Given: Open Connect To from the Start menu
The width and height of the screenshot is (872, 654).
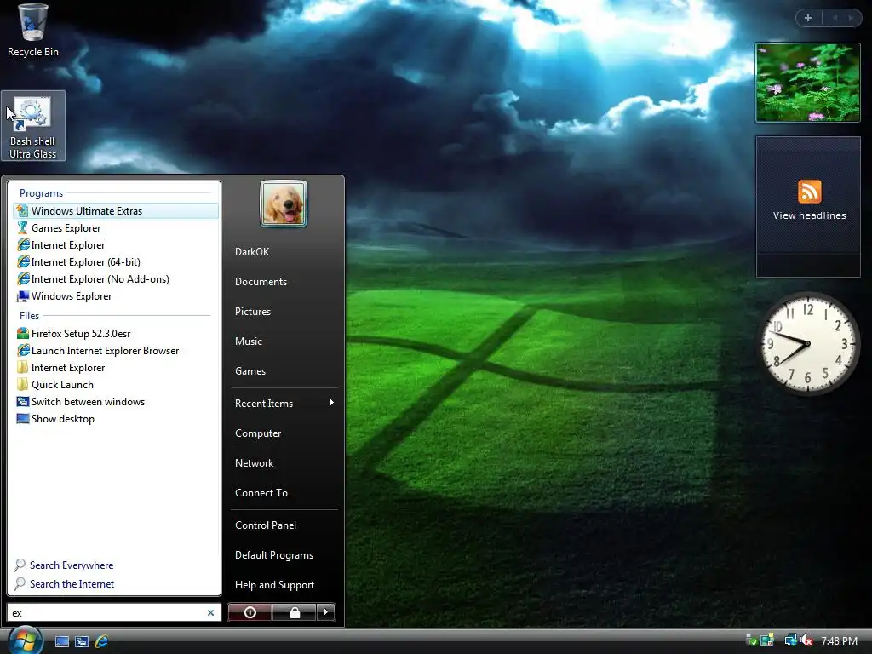Looking at the screenshot, I should pyautogui.click(x=261, y=493).
